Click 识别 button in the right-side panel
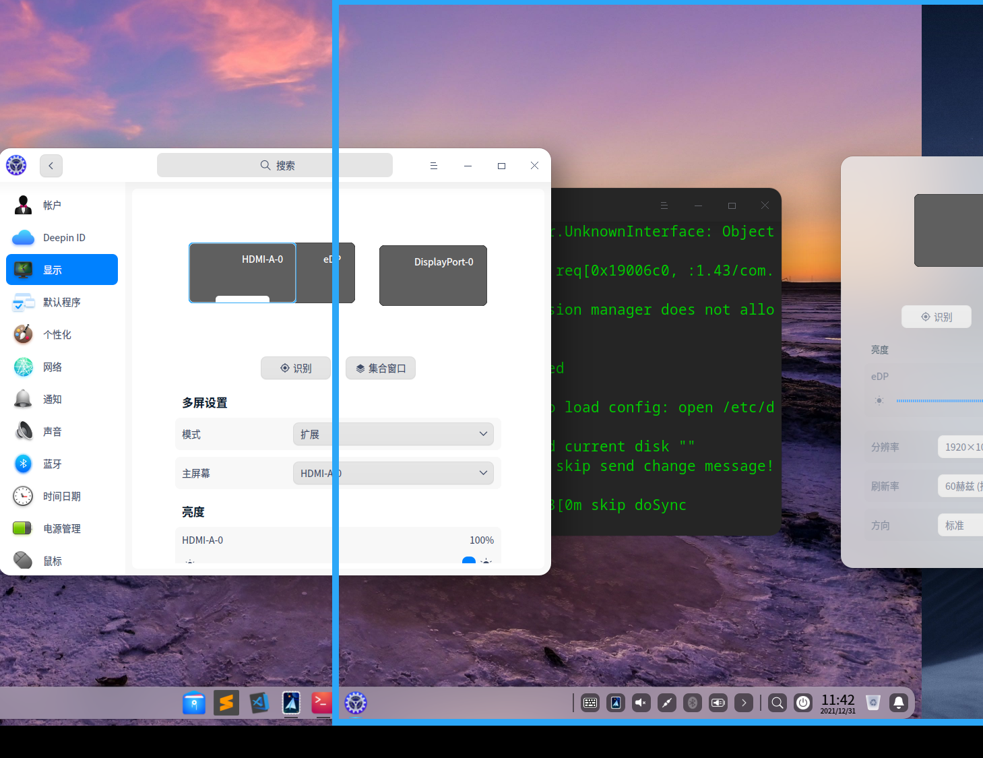The height and width of the screenshot is (758, 983). pyautogui.click(x=937, y=317)
